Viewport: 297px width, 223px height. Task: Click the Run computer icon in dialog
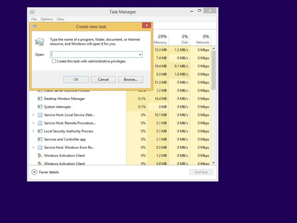point(40,42)
